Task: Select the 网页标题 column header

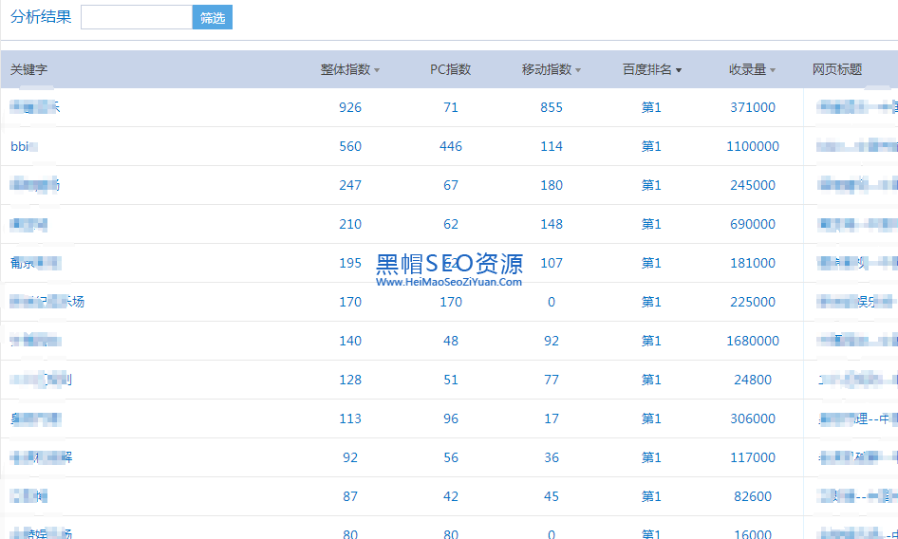Action: [837, 69]
